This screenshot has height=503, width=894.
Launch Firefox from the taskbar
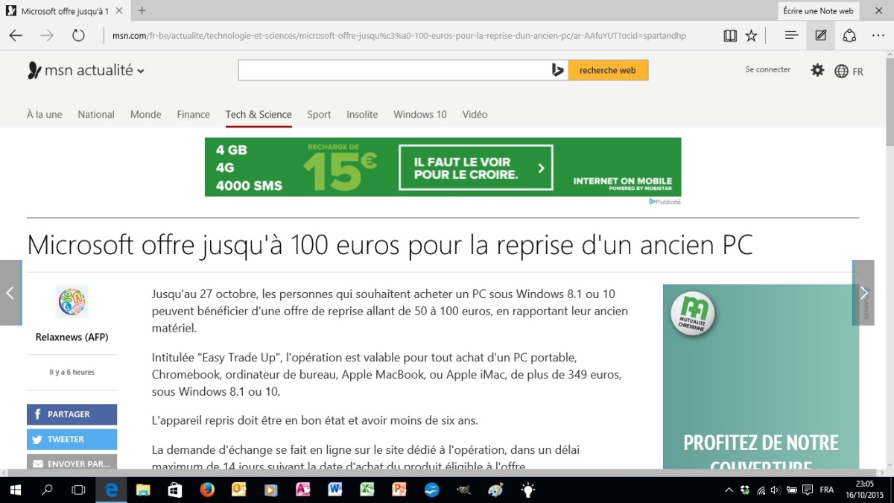[207, 490]
